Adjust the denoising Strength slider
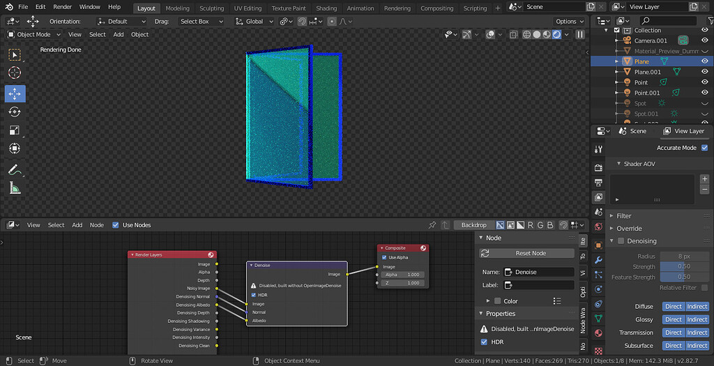Image resolution: width=714 pixels, height=366 pixels. (x=685, y=267)
